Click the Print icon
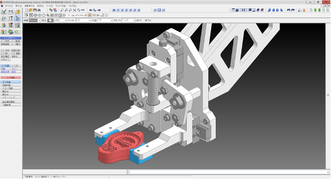Screen dimensions: 331x179 pos(39,10)
